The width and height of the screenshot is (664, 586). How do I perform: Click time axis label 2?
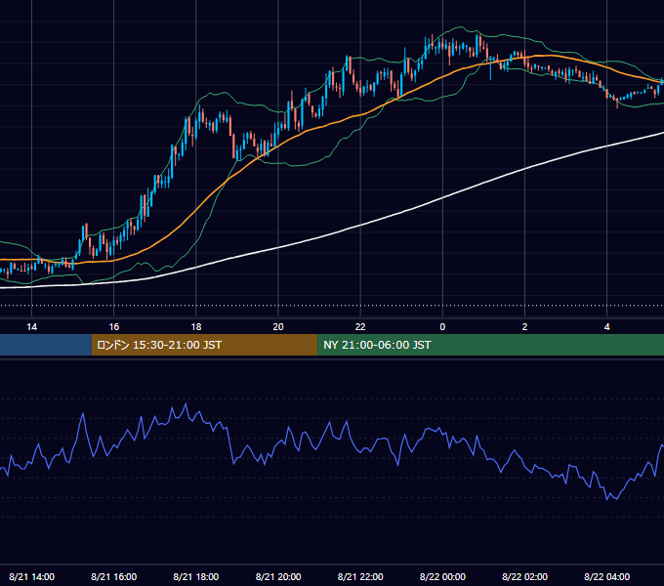524,327
